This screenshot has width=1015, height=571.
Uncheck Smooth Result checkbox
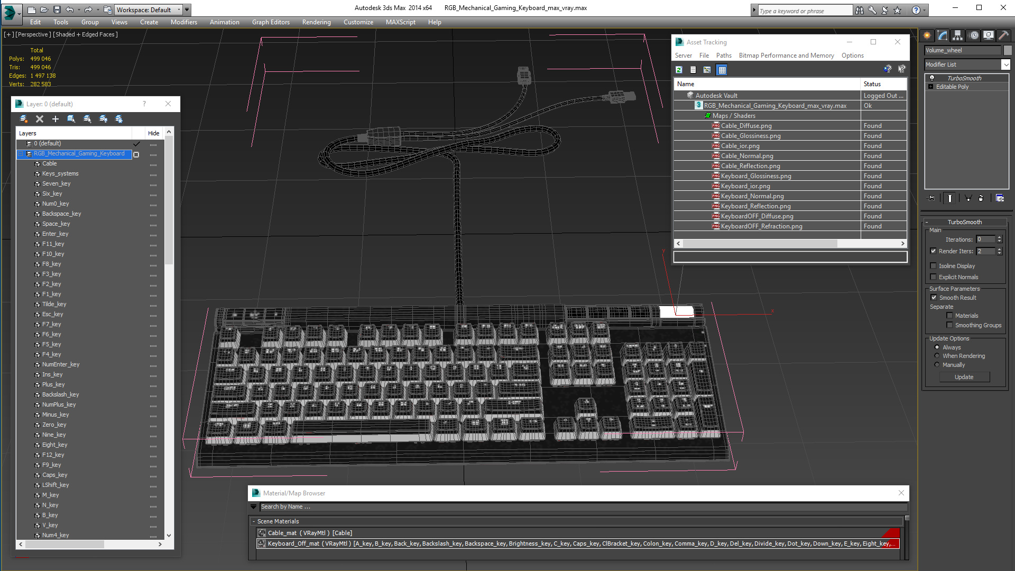934,298
